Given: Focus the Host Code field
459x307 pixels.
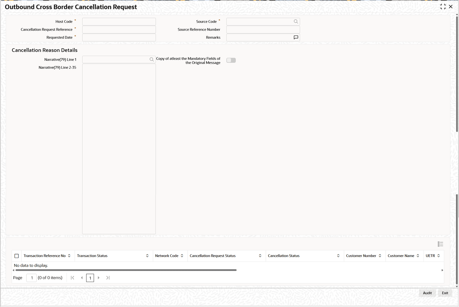Looking at the screenshot, I should click(119, 22).
